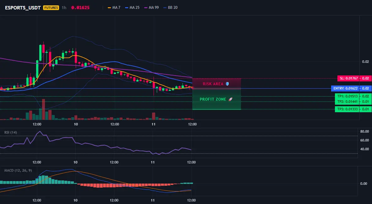Click the current price 0.01625
Image resolution: width=372 pixels, height=204 pixels.
click(x=80, y=8)
